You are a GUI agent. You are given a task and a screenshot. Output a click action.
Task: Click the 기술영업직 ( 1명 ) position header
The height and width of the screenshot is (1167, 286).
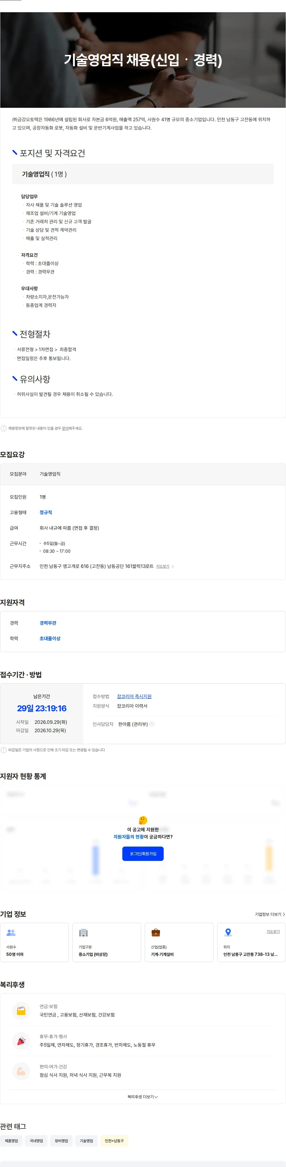143,174
